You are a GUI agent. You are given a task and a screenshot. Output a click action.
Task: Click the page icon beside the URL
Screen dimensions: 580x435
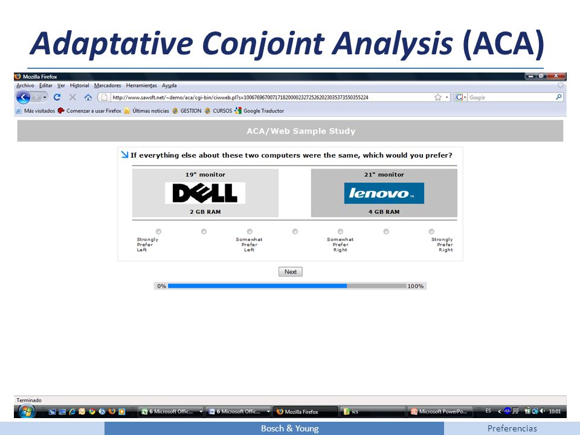tap(105, 97)
